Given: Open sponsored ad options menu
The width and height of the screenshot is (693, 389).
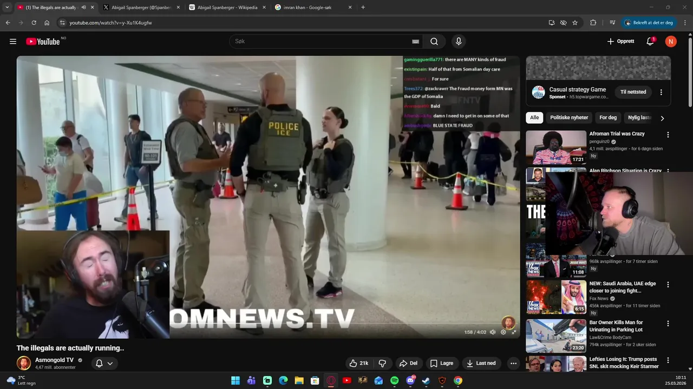Looking at the screenshot, I should click(661, 92).
